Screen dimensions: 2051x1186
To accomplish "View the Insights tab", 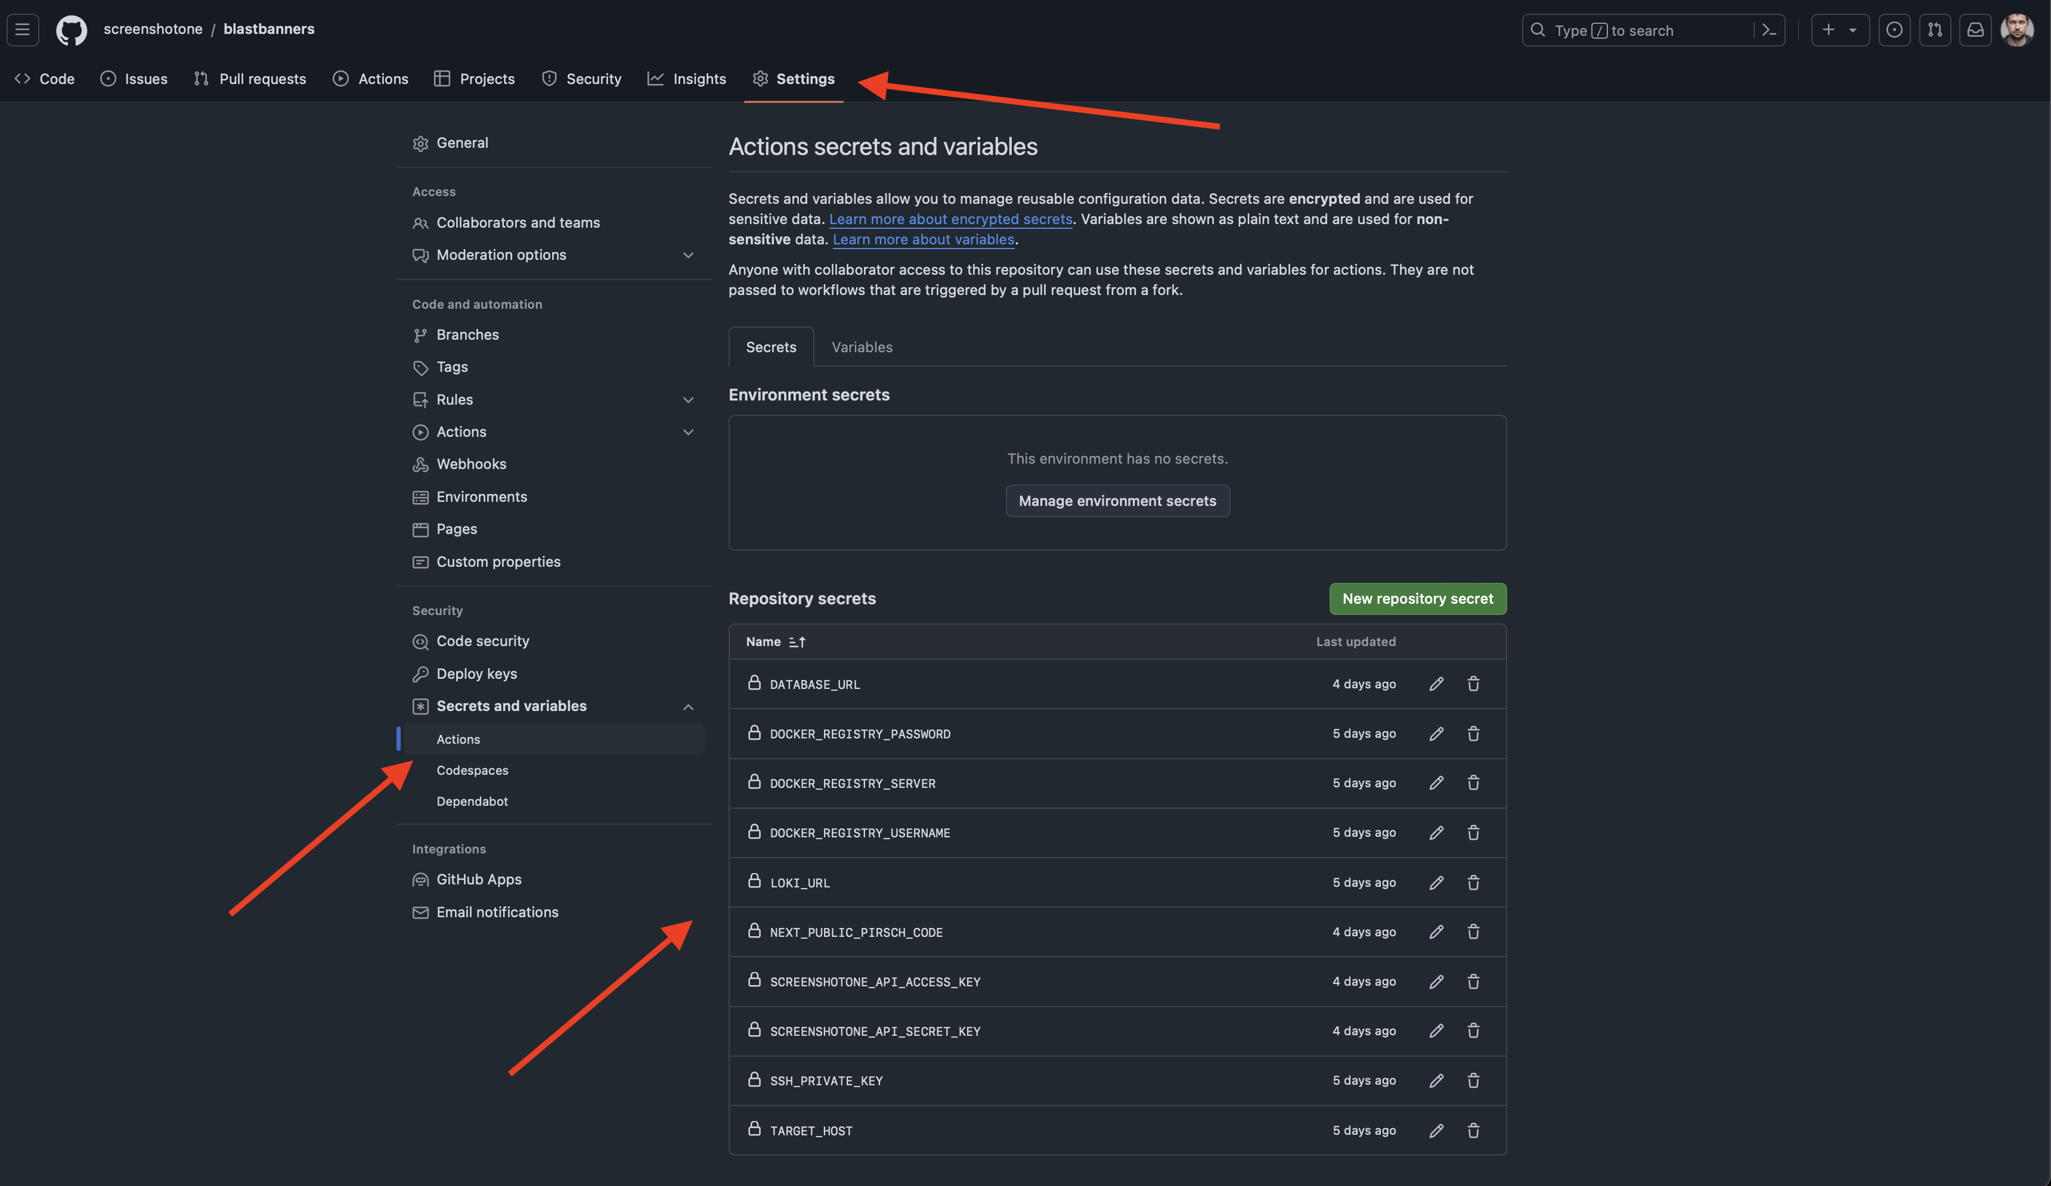I will tap(687, 79).
